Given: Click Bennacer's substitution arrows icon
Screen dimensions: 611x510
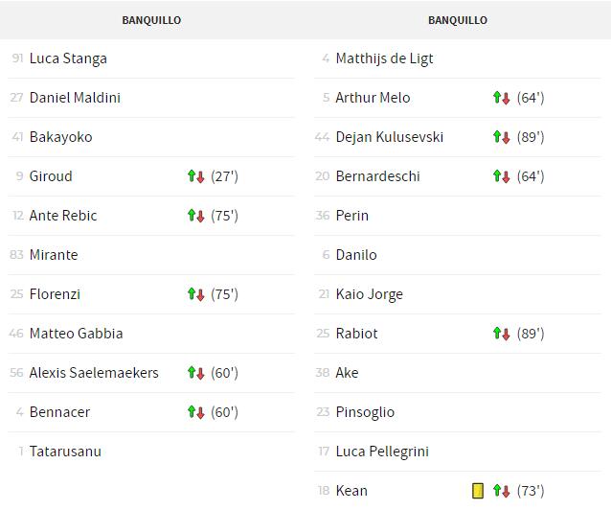Looking at the screenshot, I should 196,412.
